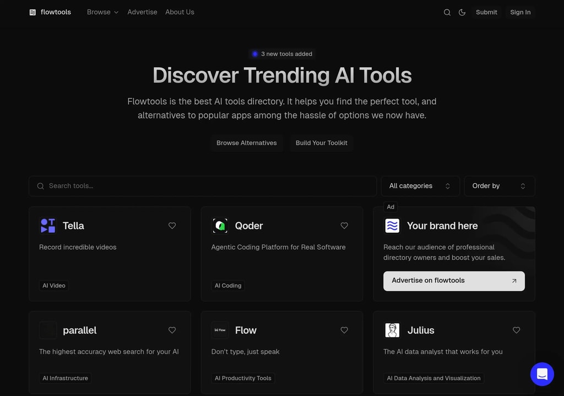Open the Tella tool logo

click(x=48, y=226)
